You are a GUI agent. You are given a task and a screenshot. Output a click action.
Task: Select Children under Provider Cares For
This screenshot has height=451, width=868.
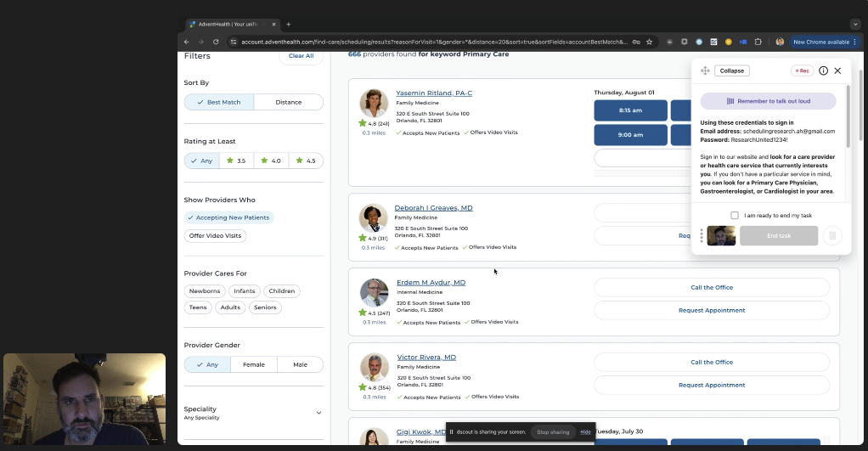click(x=282, y=291)
